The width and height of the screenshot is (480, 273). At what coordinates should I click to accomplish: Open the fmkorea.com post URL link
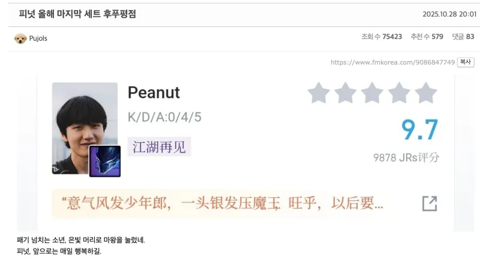[392, 62]
